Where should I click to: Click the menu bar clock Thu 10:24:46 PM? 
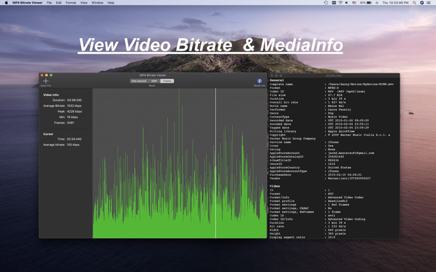tap(395, 3)
